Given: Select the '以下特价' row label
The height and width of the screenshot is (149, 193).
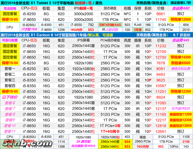Looking at the screenshot, I should [10, 97].
